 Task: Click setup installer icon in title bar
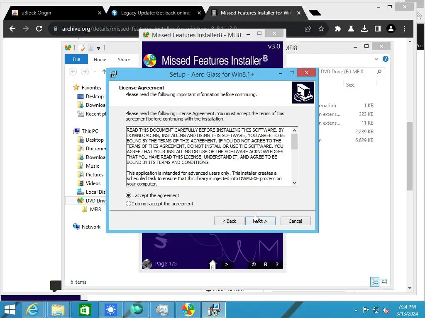(x=114, y=74)
